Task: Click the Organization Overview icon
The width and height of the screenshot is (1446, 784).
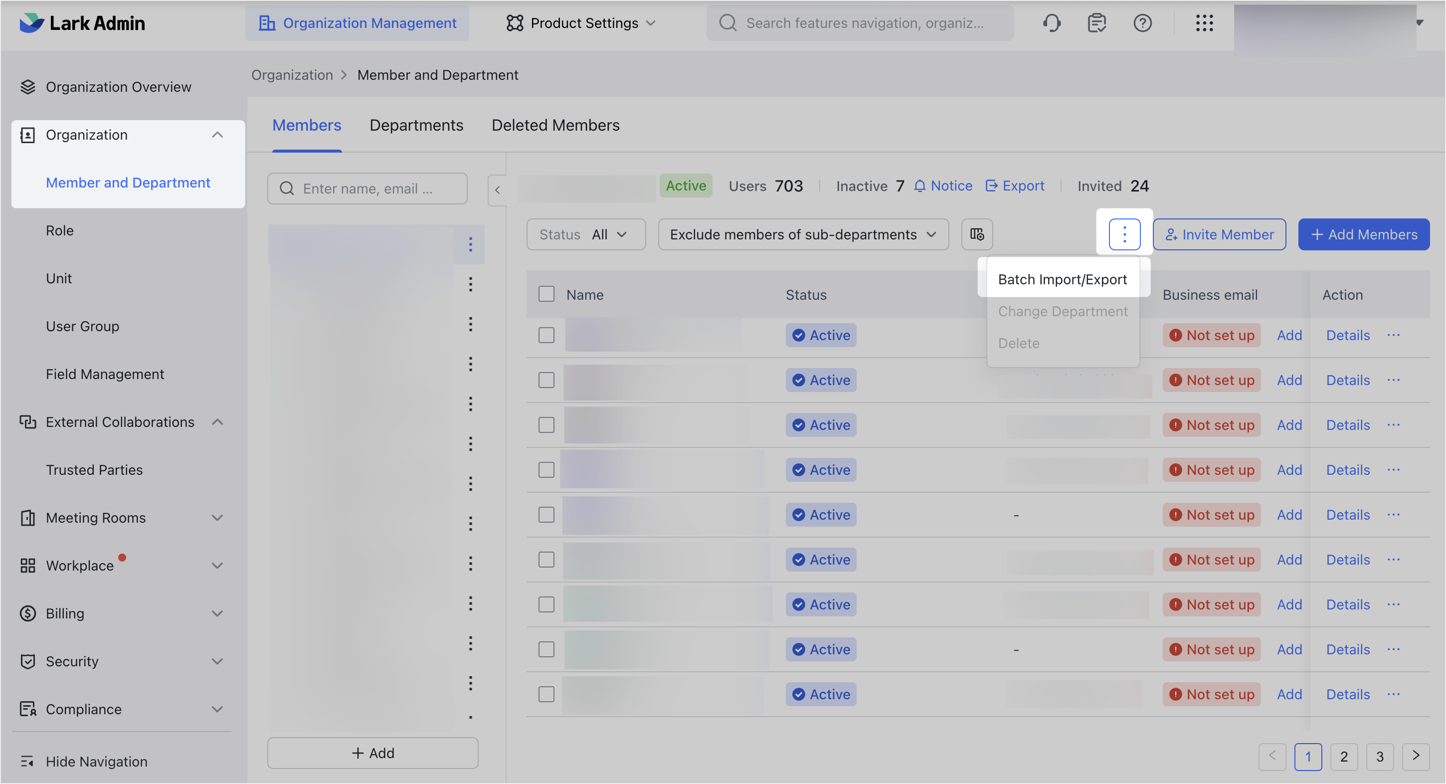Action: [x=27, y=87]
